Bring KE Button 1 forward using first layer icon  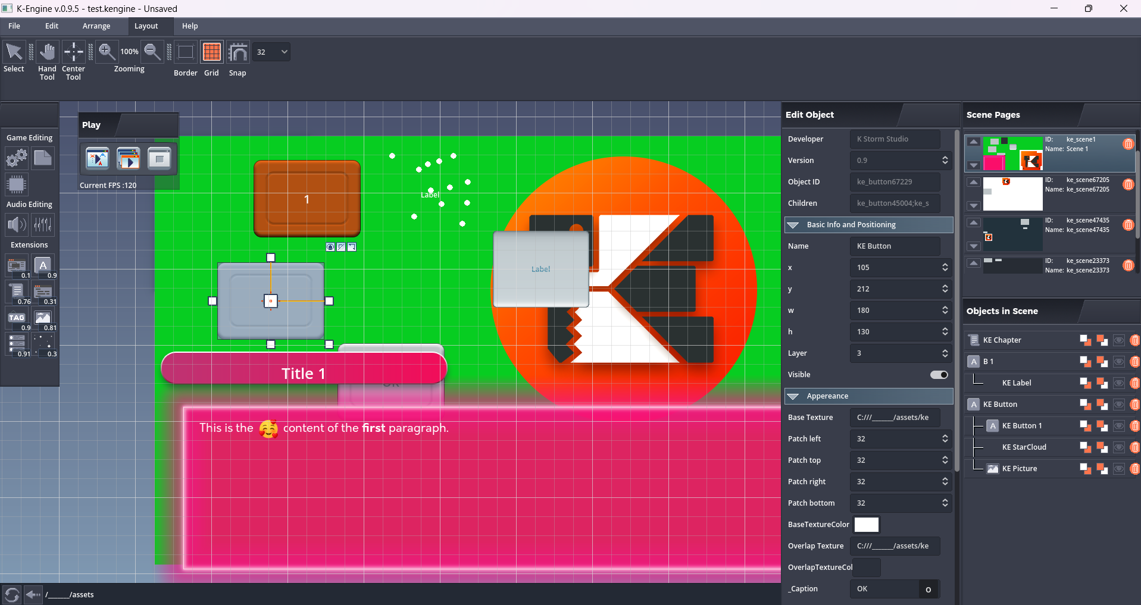click(1085, 426)
